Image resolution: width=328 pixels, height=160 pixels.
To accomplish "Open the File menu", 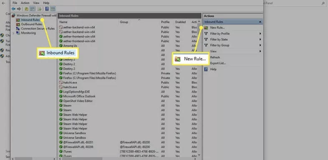I will pos(15,3).
